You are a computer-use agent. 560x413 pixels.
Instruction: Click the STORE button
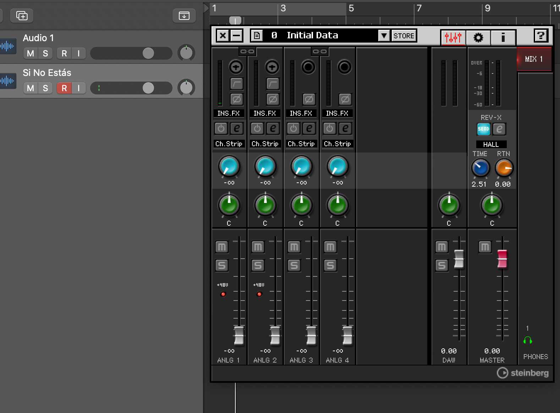(x=404, y=35)
